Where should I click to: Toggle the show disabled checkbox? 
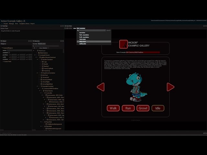click(48, 48)
